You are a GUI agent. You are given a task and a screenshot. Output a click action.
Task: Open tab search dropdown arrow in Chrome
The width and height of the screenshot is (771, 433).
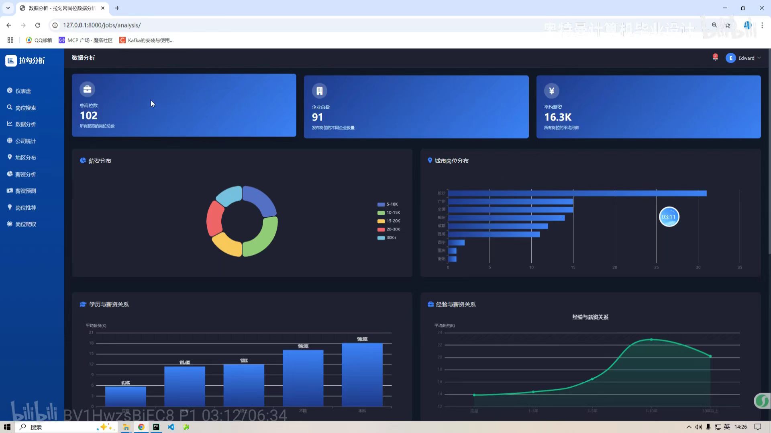(8, 8)
